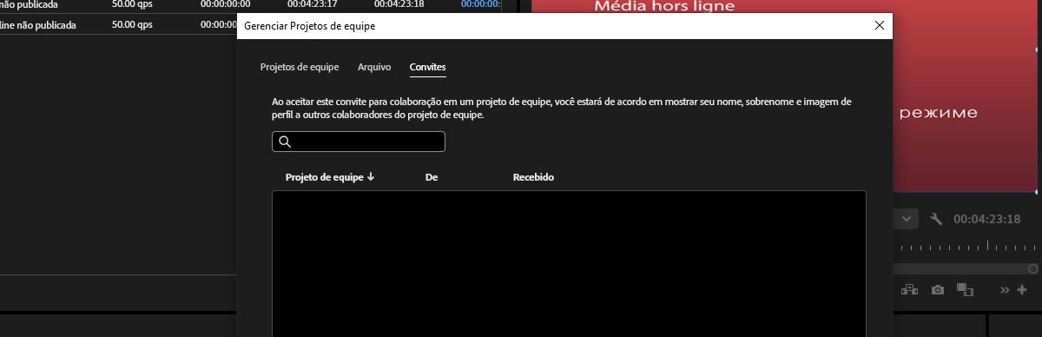Switch to Projetos de equipe tab
1042x337 pixels.
point(300,67)
